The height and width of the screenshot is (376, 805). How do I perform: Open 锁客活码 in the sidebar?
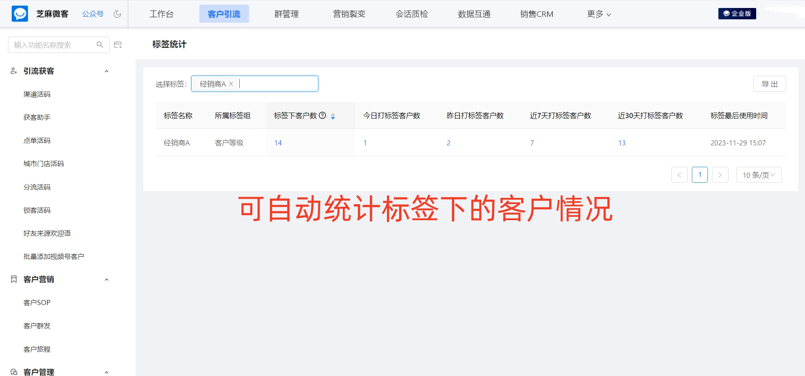(37, 210)
